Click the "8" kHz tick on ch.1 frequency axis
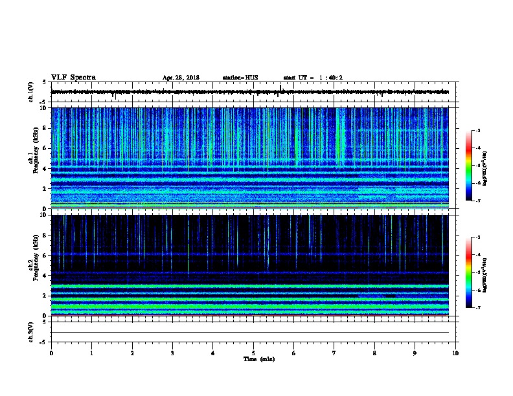513x396 pixels. [45, 128]
